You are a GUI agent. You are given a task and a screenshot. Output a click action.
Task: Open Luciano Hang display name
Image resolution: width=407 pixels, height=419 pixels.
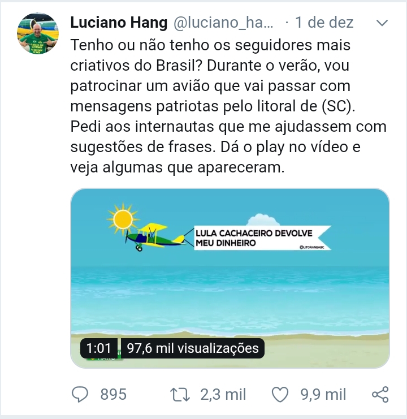pyautogui.click(x=119, y=23)
